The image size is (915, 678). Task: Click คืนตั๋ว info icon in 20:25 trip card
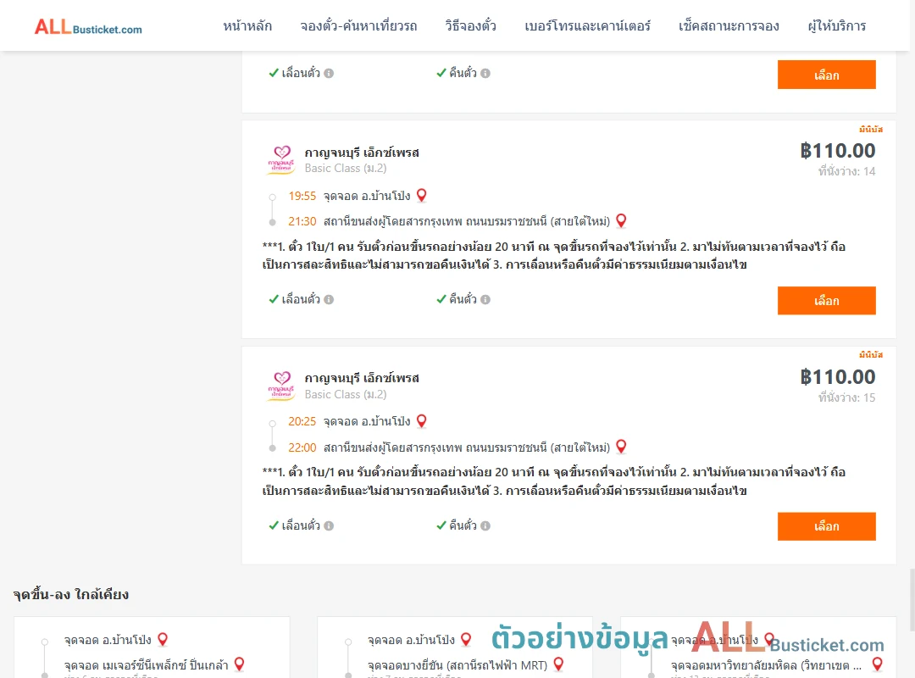(x=485, y=525)
